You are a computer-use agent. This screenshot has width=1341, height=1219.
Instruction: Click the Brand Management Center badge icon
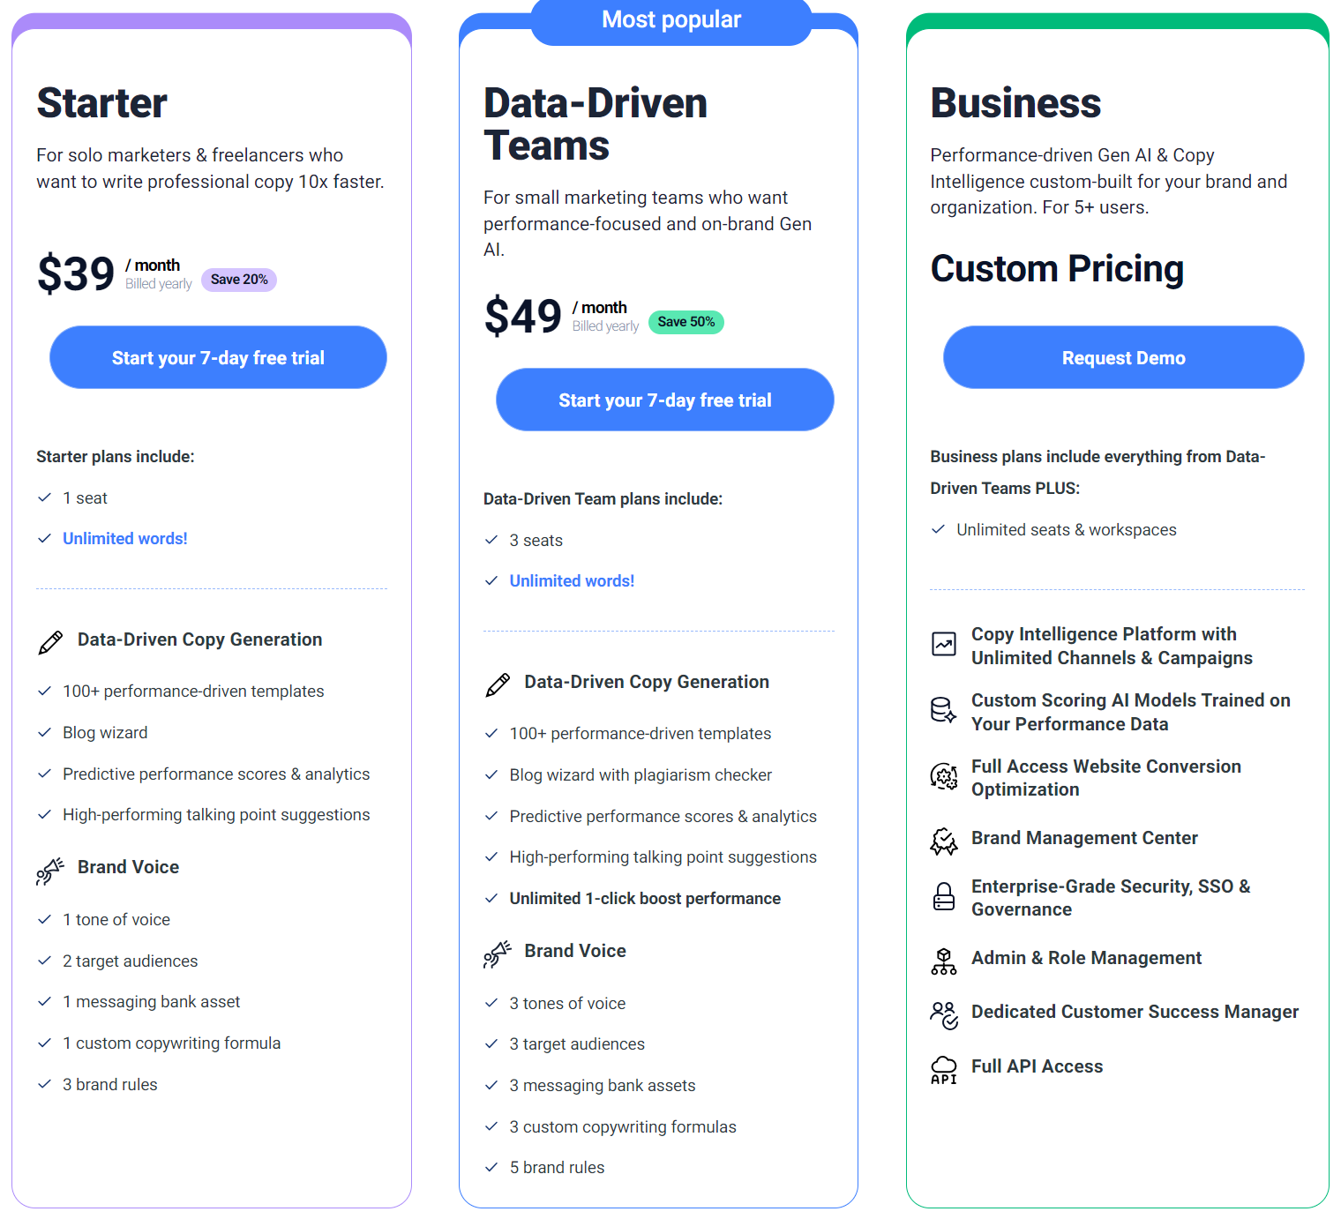tap(944, 841)
